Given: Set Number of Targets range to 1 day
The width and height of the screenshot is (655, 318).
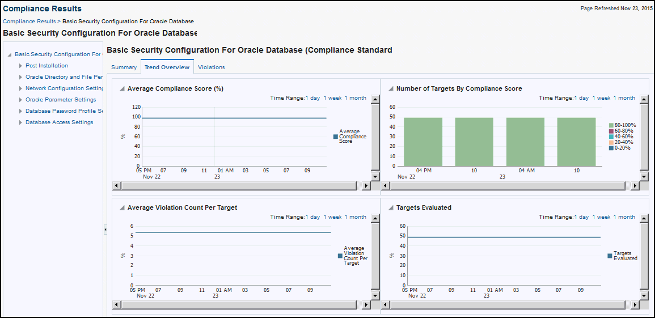Looking at the screenshot, I should pos(582,98).
